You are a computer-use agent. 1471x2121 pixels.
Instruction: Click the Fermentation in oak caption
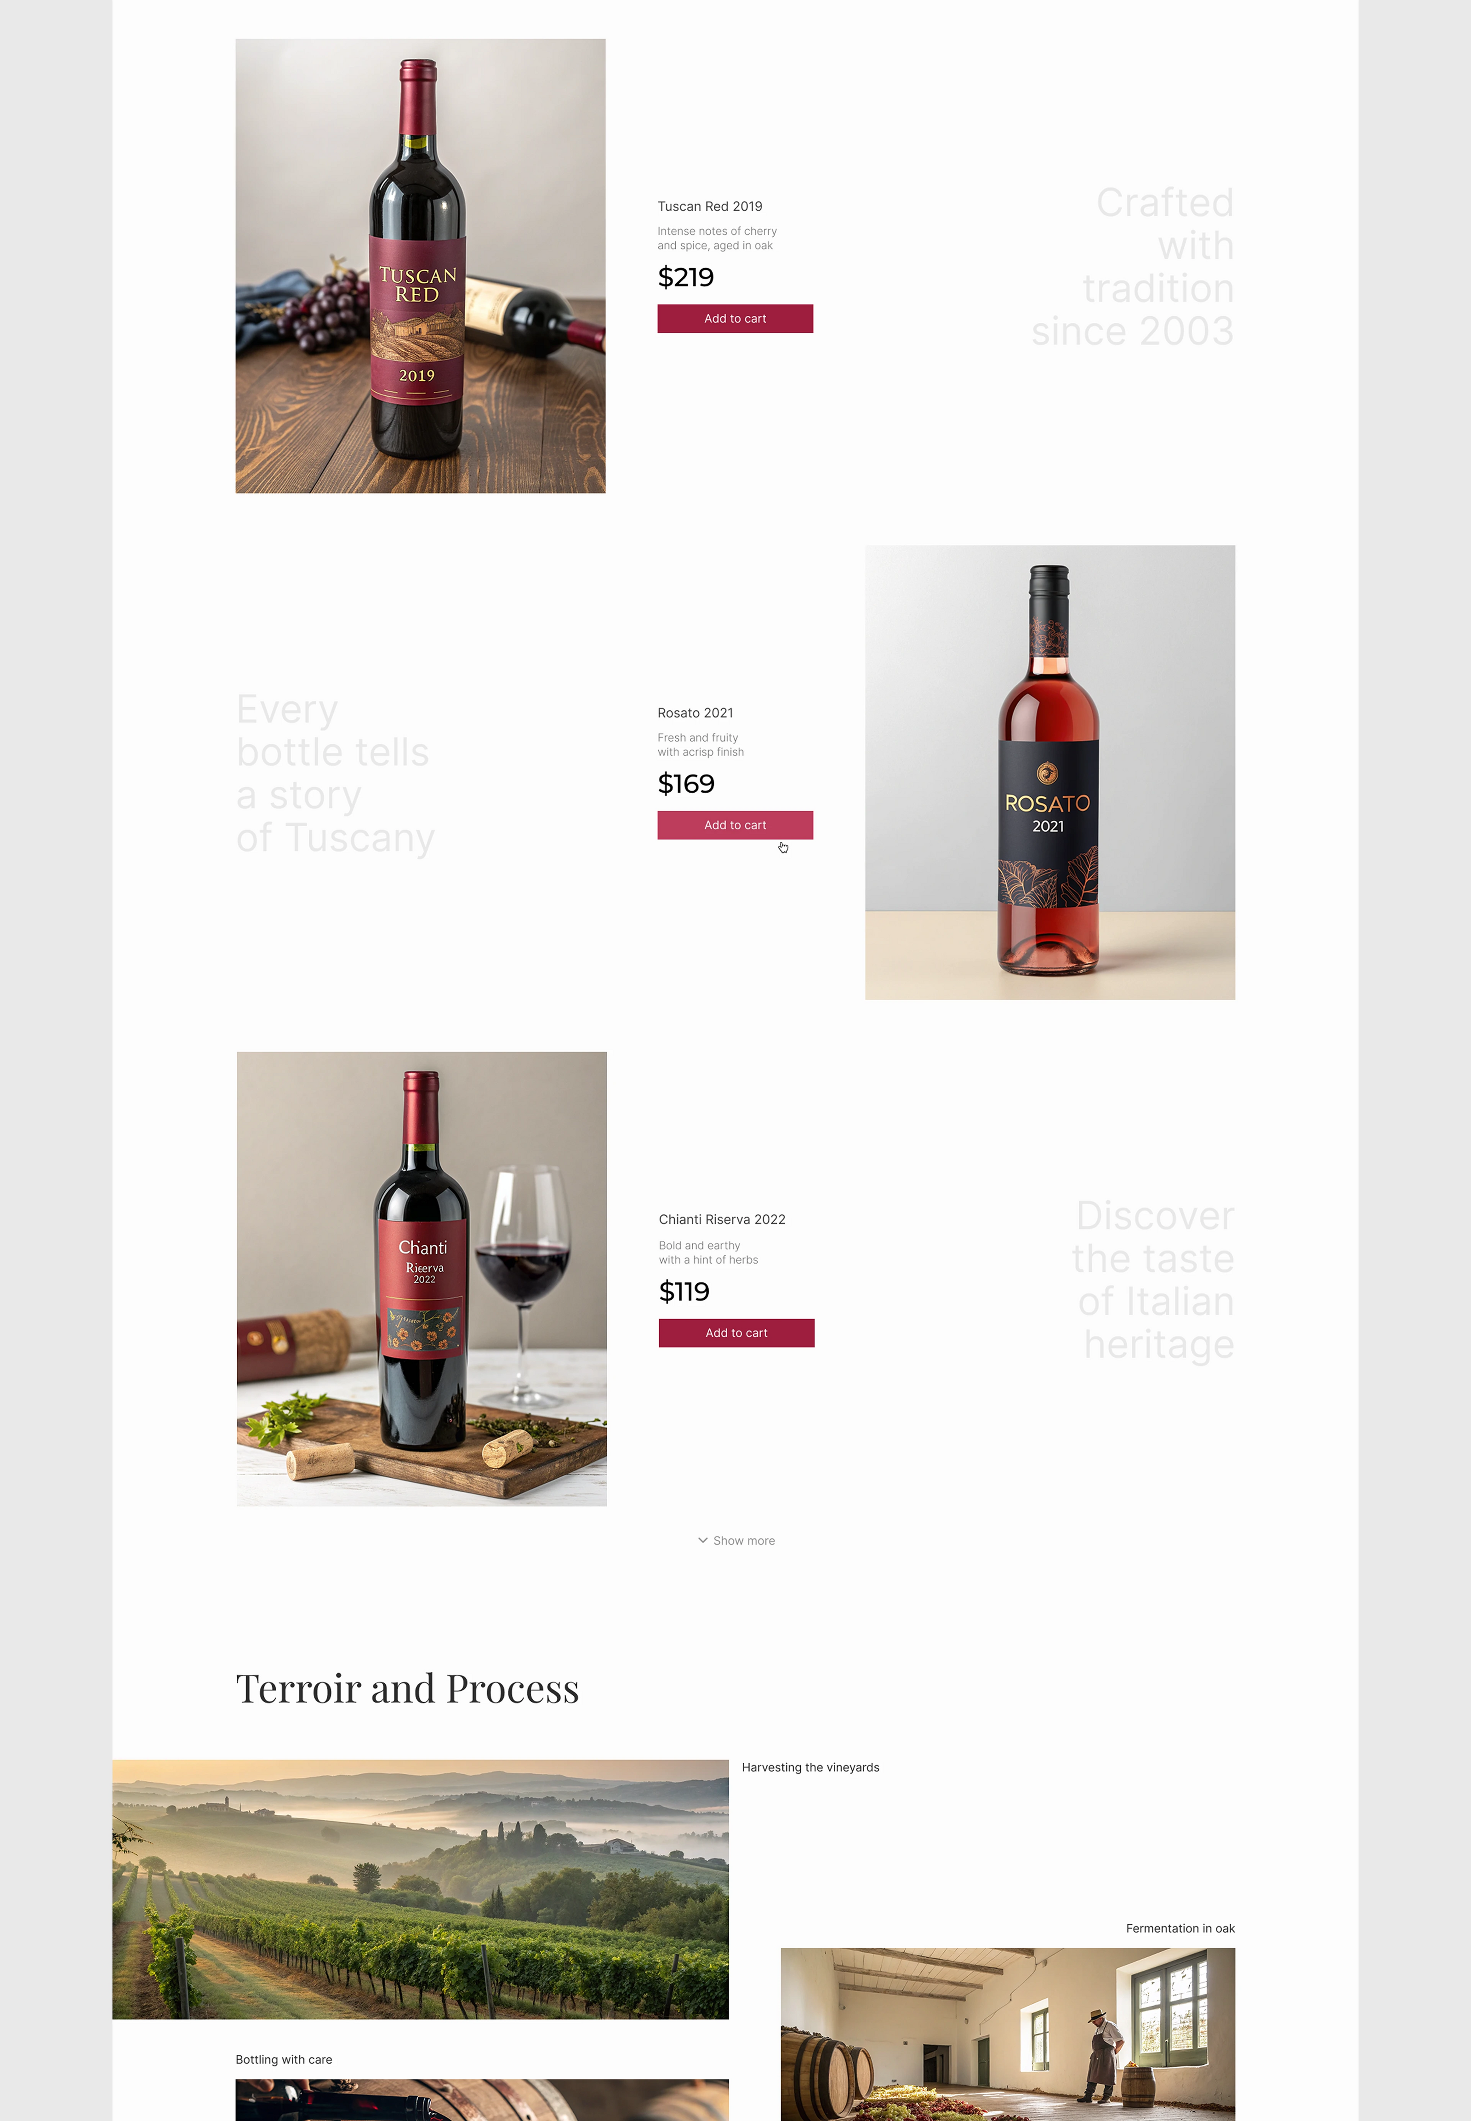coord(1180,1928)
